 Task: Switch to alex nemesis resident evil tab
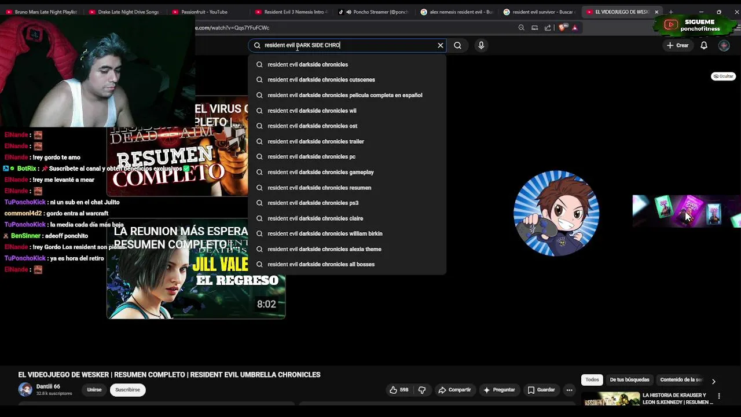pos(457,12)
